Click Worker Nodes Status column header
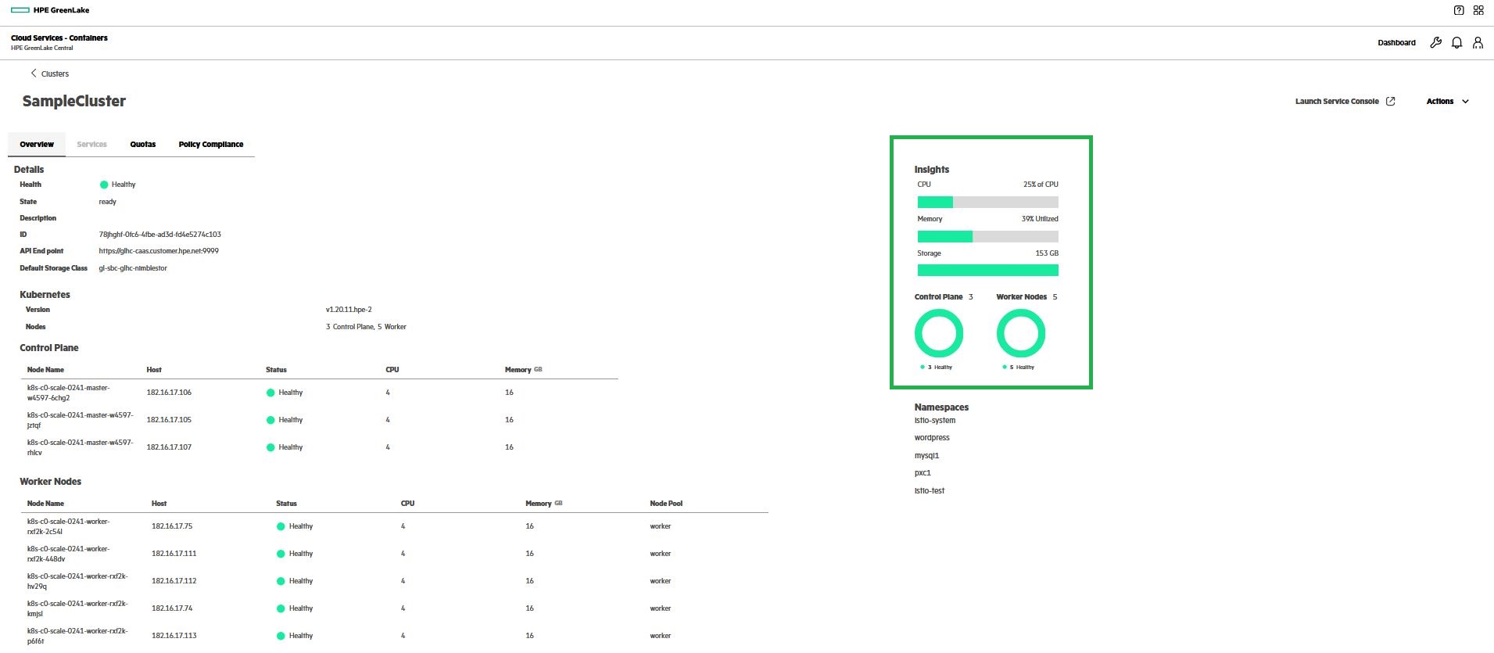Screen dimensions: 1494x653 click(286, 504)
